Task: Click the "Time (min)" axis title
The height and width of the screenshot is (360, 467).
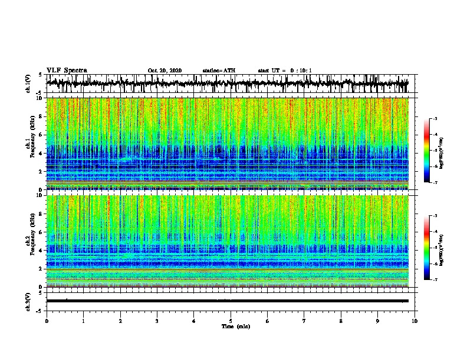Action: click(x=236, y=326)
